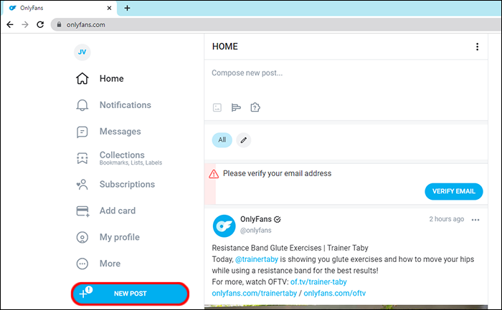Click the Bookmarks, Lists, Labels subtitle
502x310 pixels.
tap(131, 163)
